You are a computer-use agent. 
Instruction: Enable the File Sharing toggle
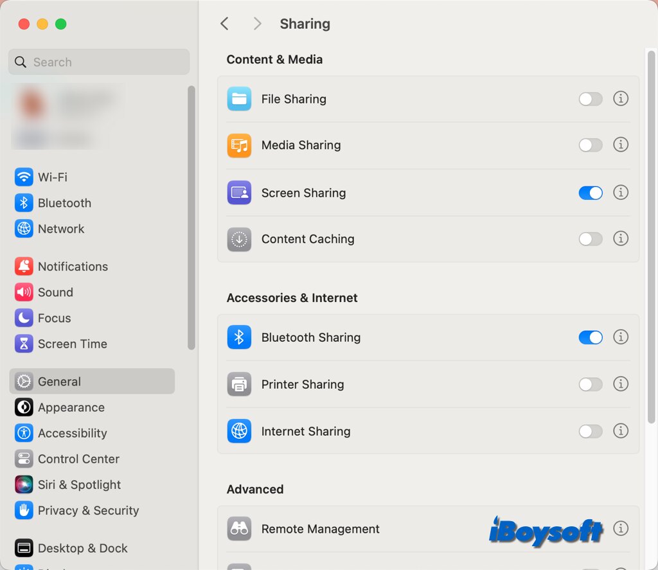[591, 99]
